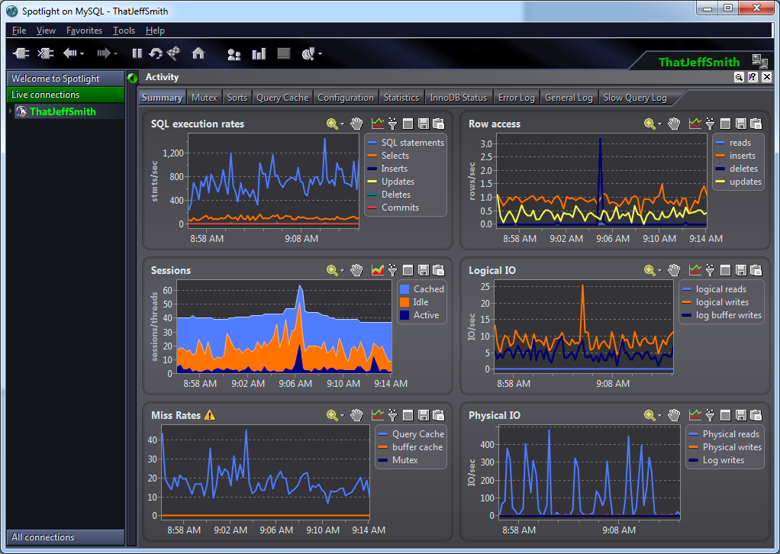
Task: Open the Welcome to Spotlight section
Action: [65, 78]
